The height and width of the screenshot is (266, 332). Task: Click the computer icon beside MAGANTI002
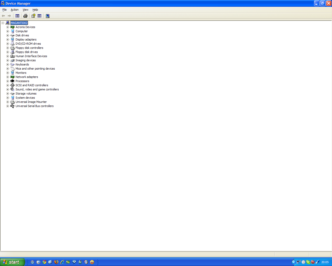tap(8, 23)
